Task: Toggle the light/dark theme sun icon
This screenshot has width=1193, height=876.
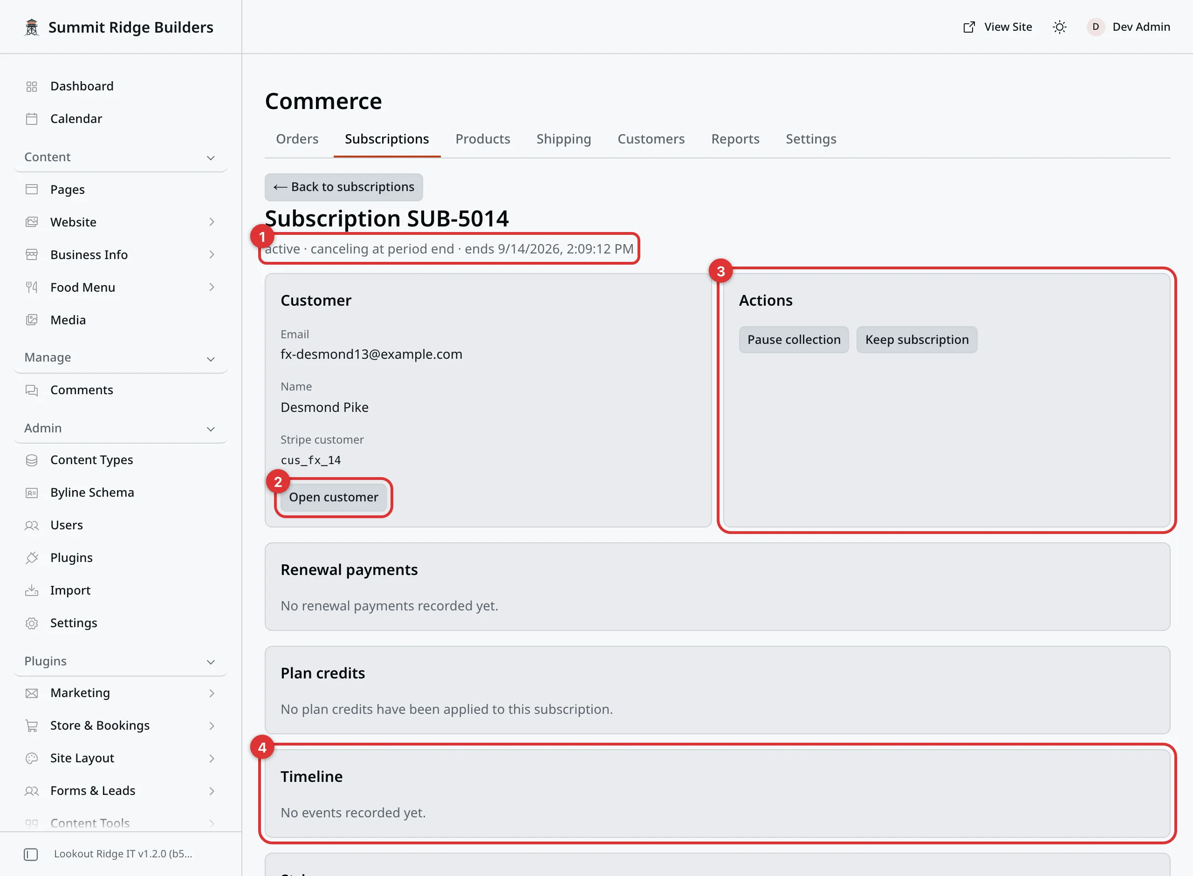Action: [x=1059, y=27]
